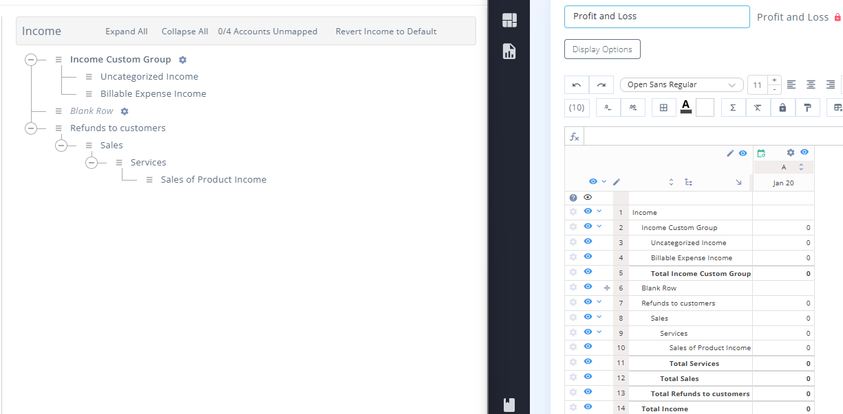This screenshot has width=843, height=414.
Task: Click the 0/4 Accounts Unmapped label
Action: tap(268, 32)
